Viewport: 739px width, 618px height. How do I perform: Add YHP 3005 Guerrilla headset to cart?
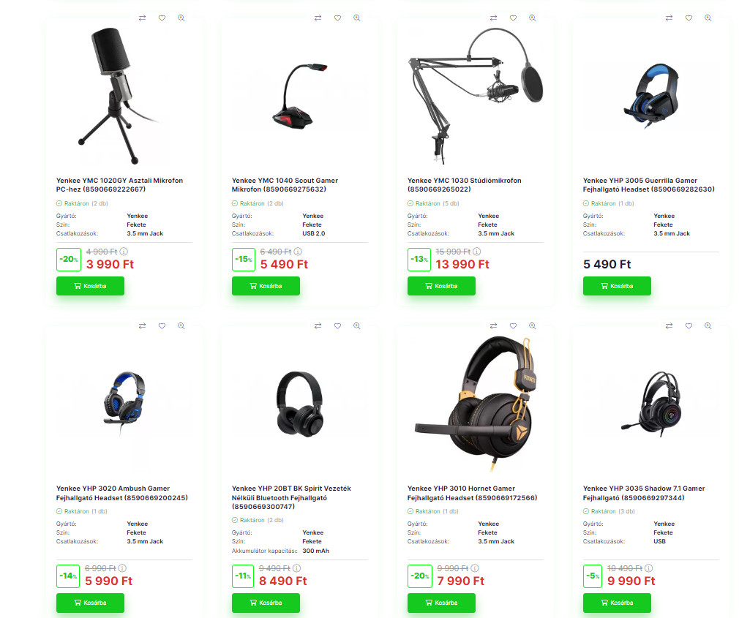pos(617,286)
